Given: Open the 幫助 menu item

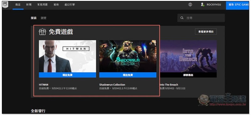Looking at the screenshot, I should [x=56, y=5].
